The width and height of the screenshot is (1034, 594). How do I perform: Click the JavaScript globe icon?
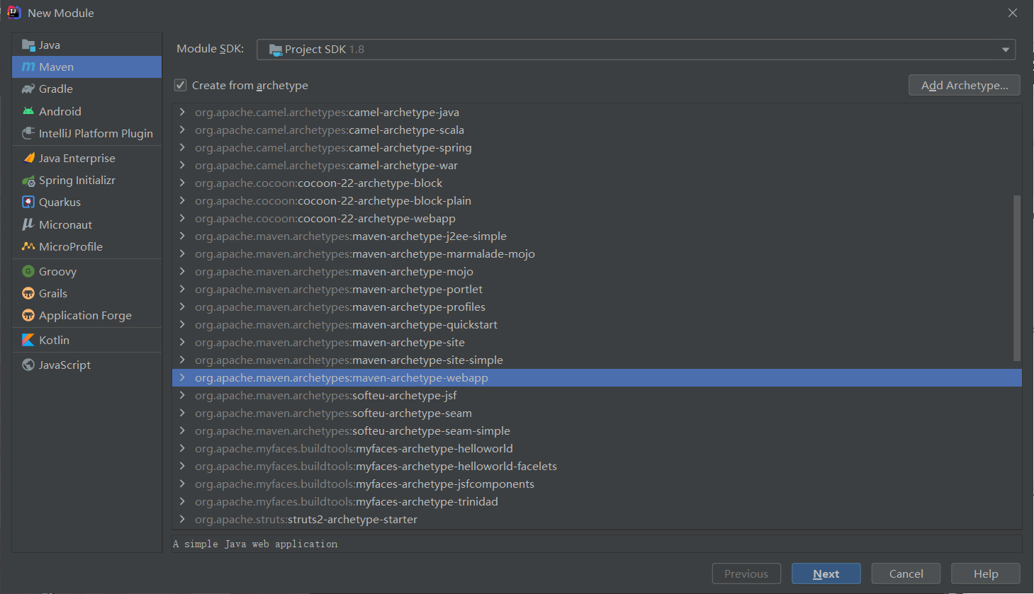pyautogui.click(x=28, y=365)
